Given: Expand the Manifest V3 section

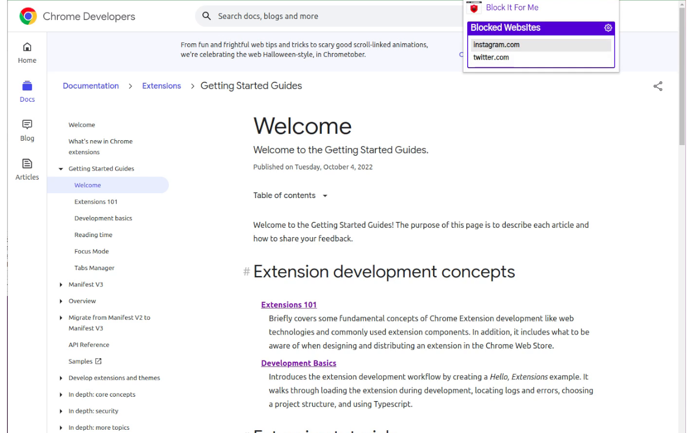Looking at the screenshot, I should [x=61, y=285].
